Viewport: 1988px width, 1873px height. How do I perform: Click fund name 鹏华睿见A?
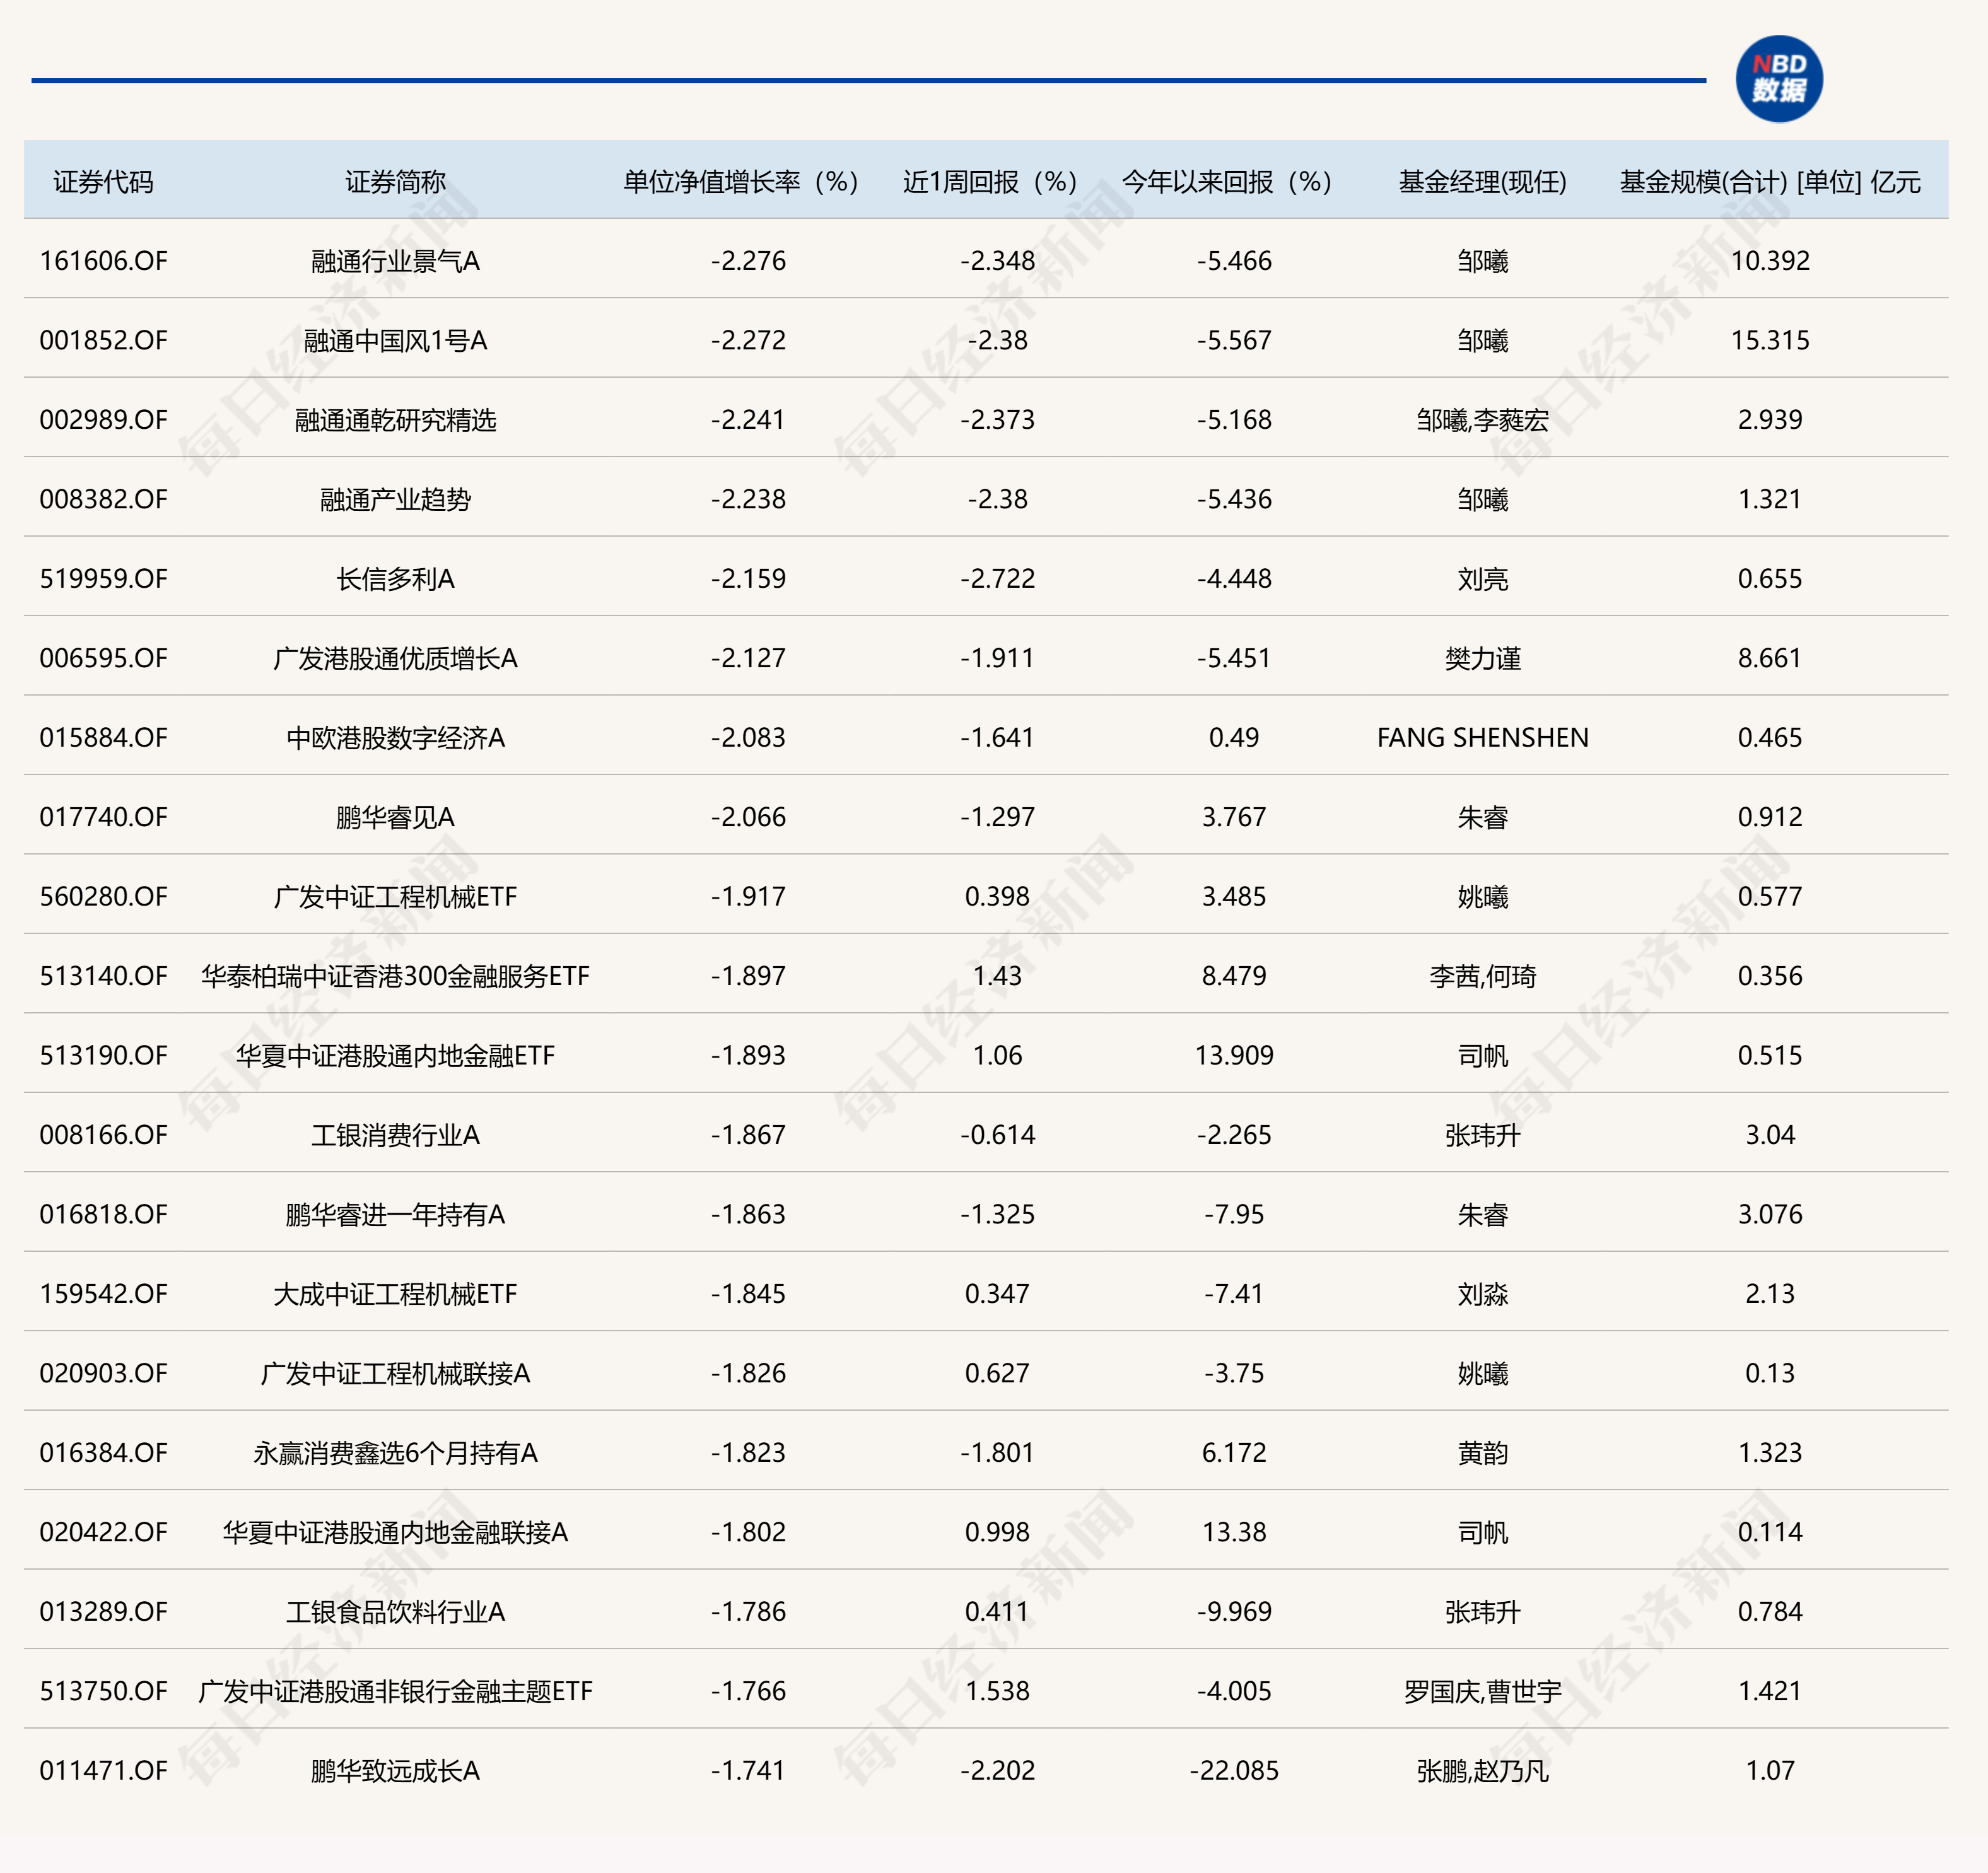click(395, 817)
